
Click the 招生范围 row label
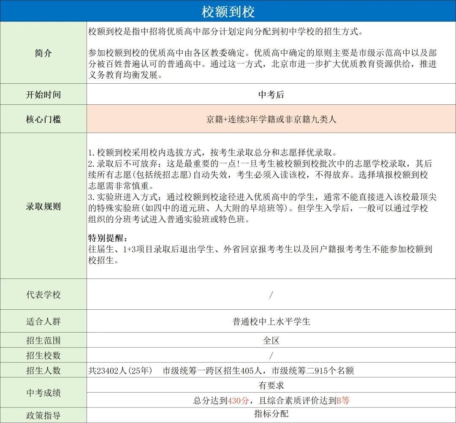point(43,339)
